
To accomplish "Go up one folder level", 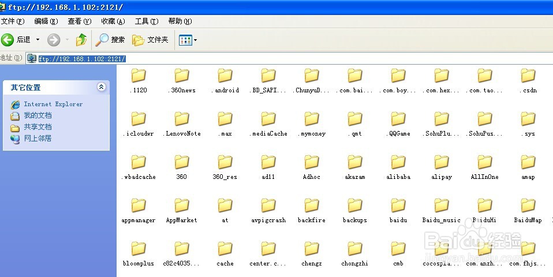I will pos(81,40).
